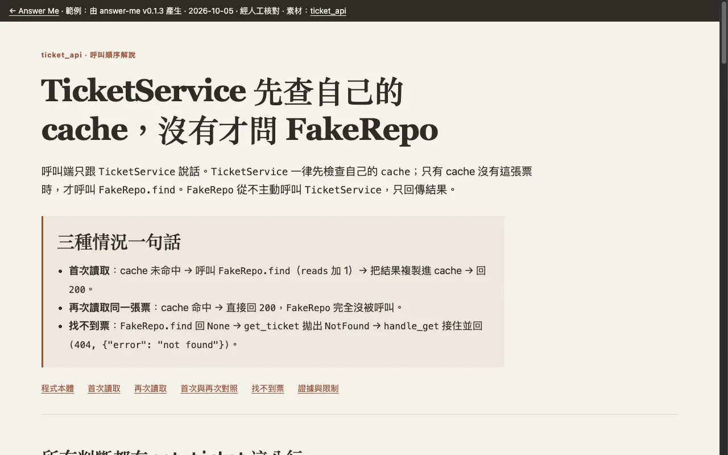Jump to 程式本體 section

pyautogui.click(x=57, y=388)
